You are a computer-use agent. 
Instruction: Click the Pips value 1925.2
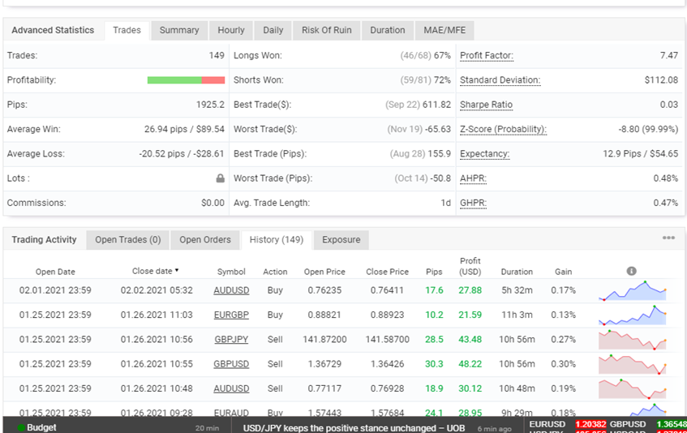click(210, 105)
